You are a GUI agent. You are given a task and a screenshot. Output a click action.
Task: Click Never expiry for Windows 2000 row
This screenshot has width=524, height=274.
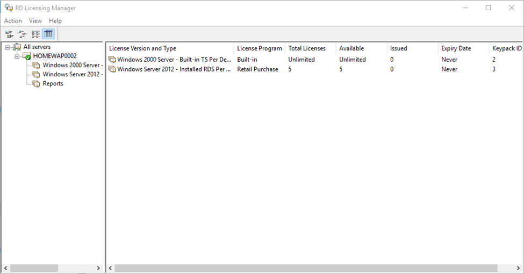(449, 60)
